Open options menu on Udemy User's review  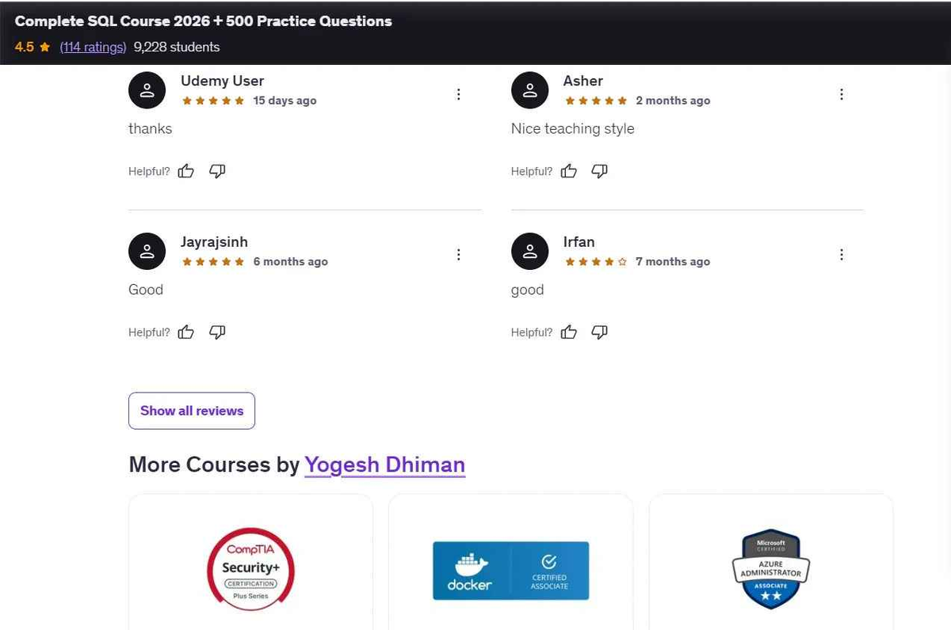[459, 93]
